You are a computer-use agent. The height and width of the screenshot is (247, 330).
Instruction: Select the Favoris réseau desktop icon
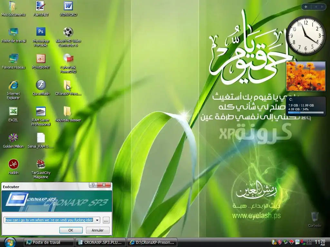click(x=14, y=61)
